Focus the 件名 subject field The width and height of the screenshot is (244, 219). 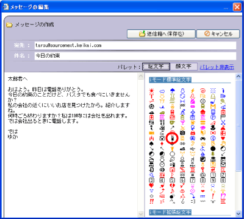135,56
